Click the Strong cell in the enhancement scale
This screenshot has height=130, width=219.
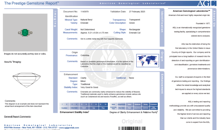(x=146, y=104)
